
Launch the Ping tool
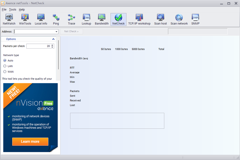[56, 20]
